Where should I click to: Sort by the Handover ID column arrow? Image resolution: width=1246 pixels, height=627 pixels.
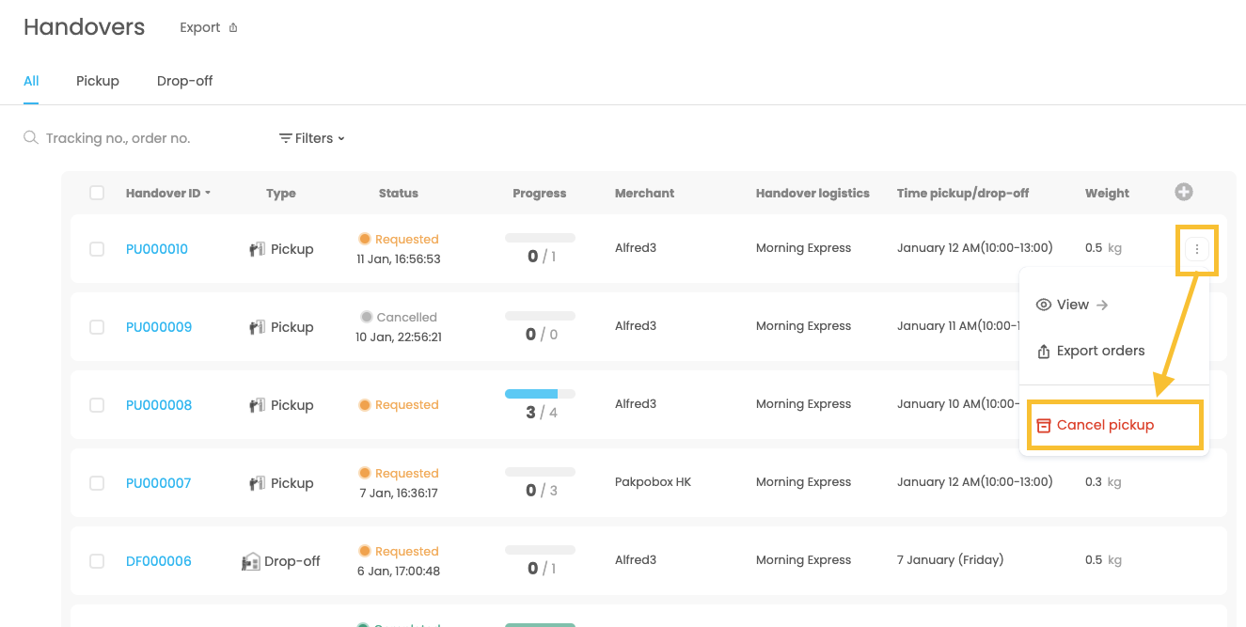208,194
